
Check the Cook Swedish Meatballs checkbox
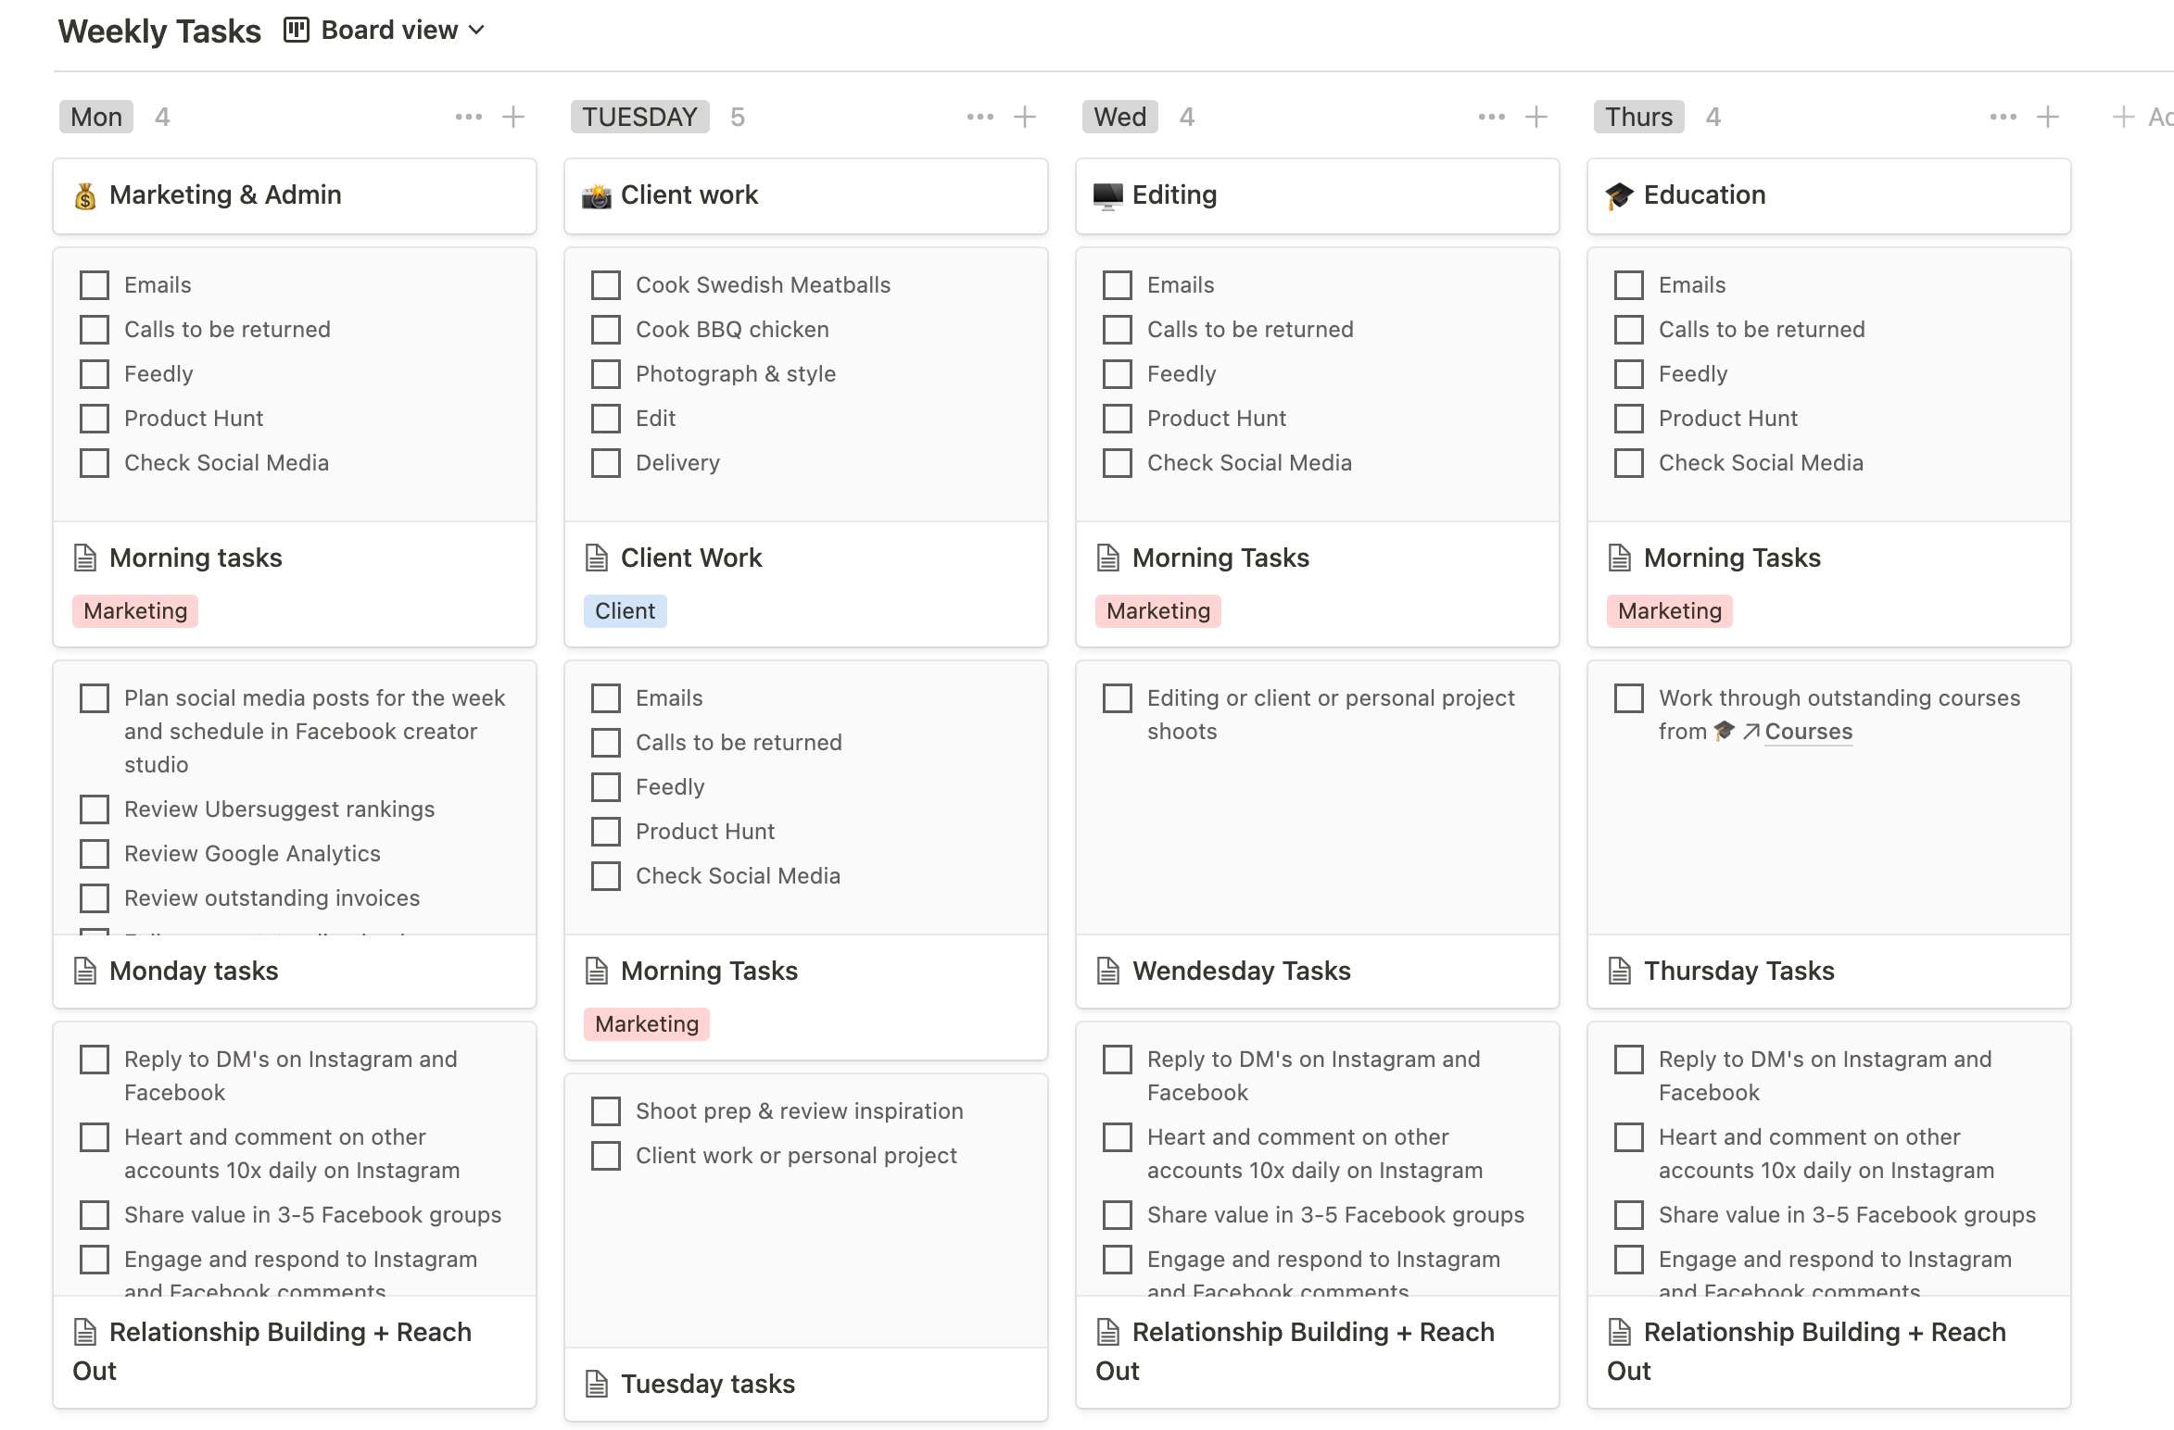point(606,285)
